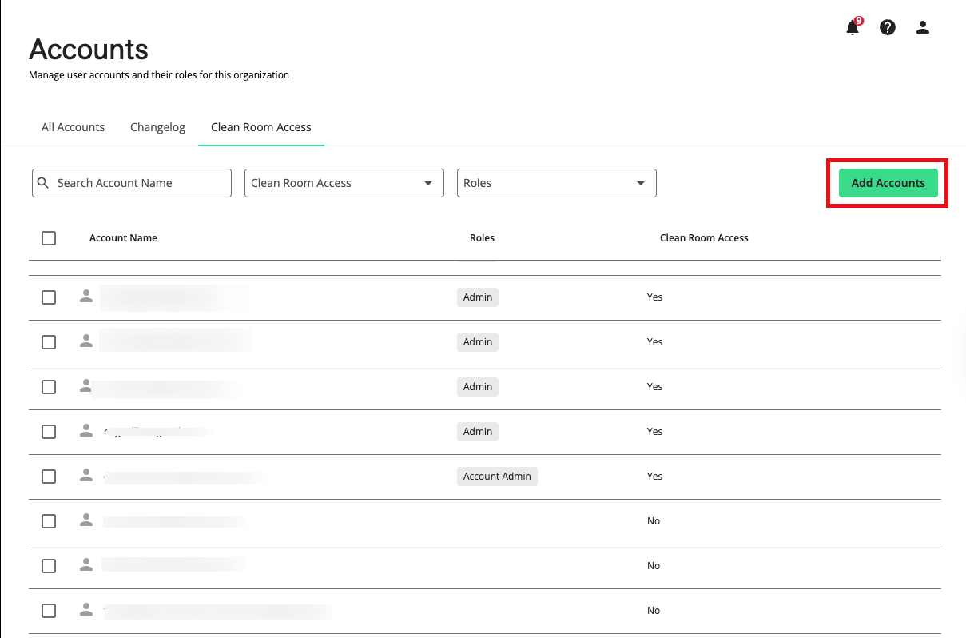Screen dimensions: 966x638
Task: Click the help question mark icon
Action: [x=887, y=27]
